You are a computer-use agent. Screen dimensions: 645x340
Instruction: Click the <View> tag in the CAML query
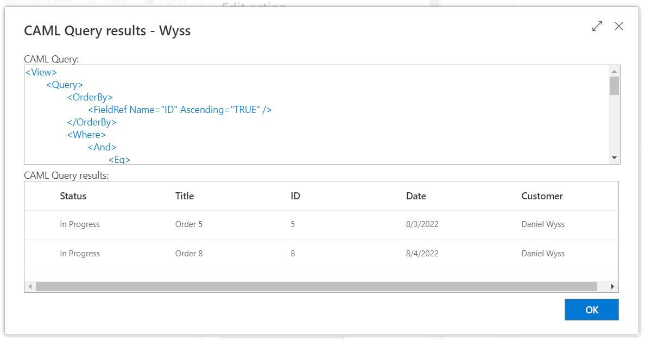[x=41, y=72]
